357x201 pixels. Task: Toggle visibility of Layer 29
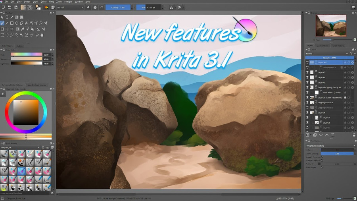(307, 112)
